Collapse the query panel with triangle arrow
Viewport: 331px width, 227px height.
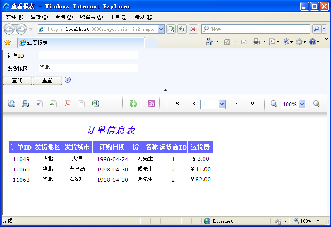165,90
